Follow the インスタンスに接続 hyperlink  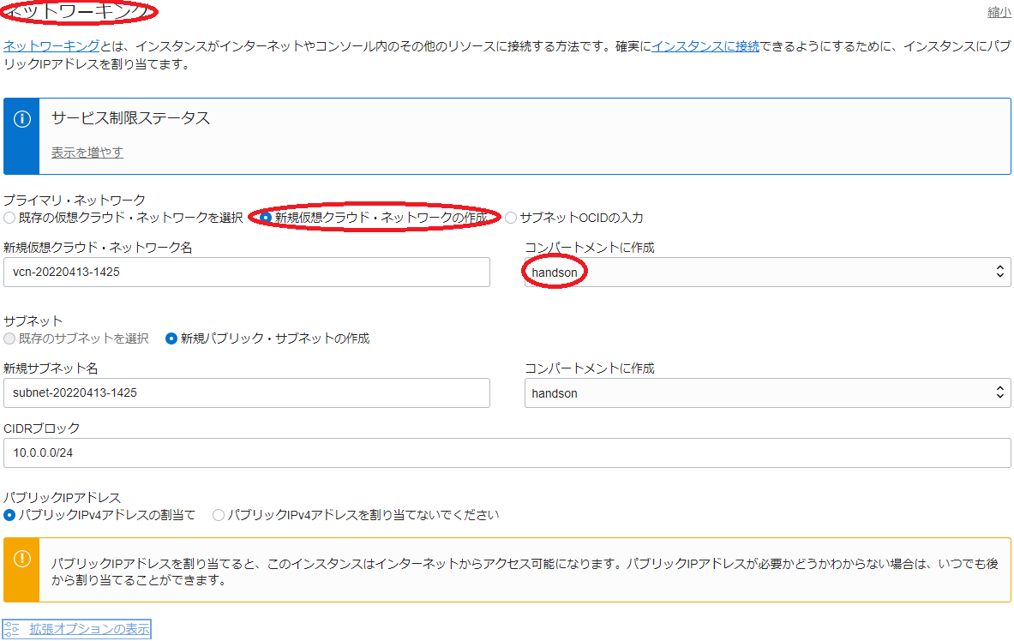point(705,46)
